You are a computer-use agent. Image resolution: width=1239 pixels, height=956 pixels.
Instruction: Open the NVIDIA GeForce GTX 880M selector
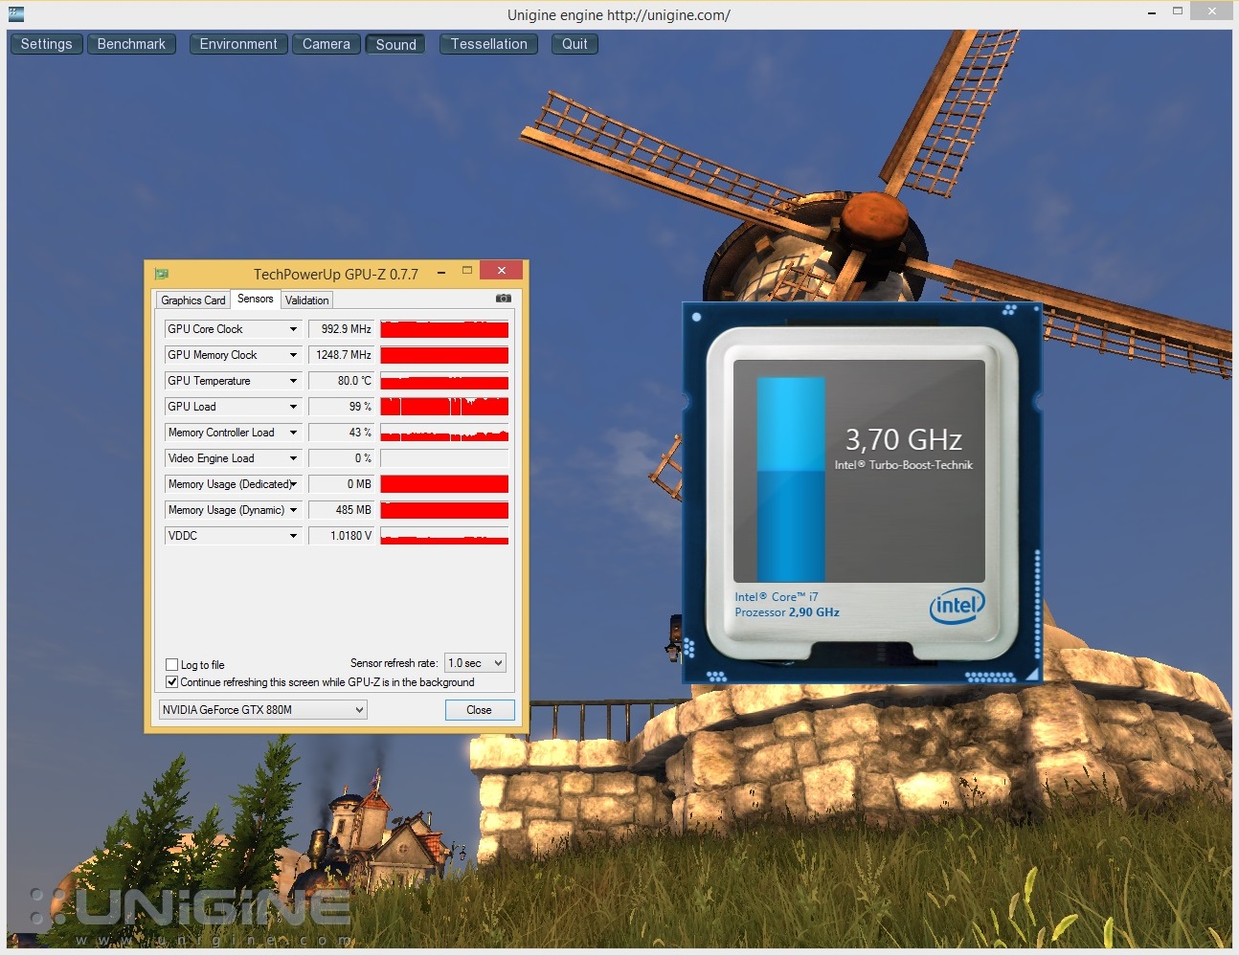tap(262, 710)
